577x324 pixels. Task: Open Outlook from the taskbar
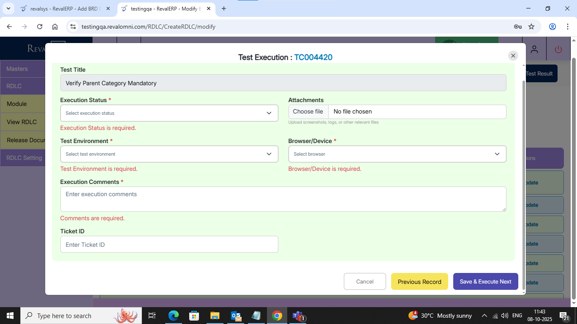coord(236,316)
